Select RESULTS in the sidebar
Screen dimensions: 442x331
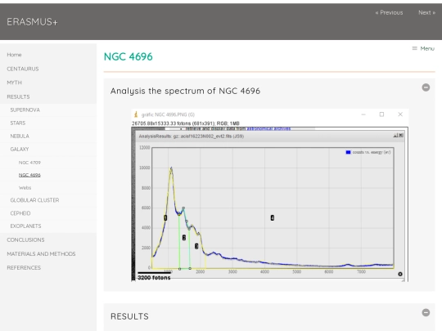[18, 96]
